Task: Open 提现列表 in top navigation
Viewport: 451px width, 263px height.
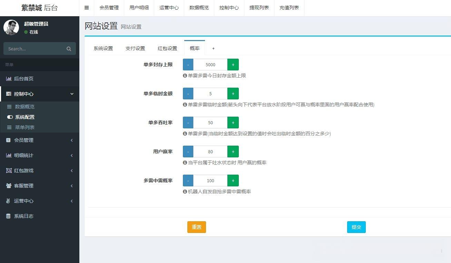Action: pyautogui.click(x=259, y=8)
